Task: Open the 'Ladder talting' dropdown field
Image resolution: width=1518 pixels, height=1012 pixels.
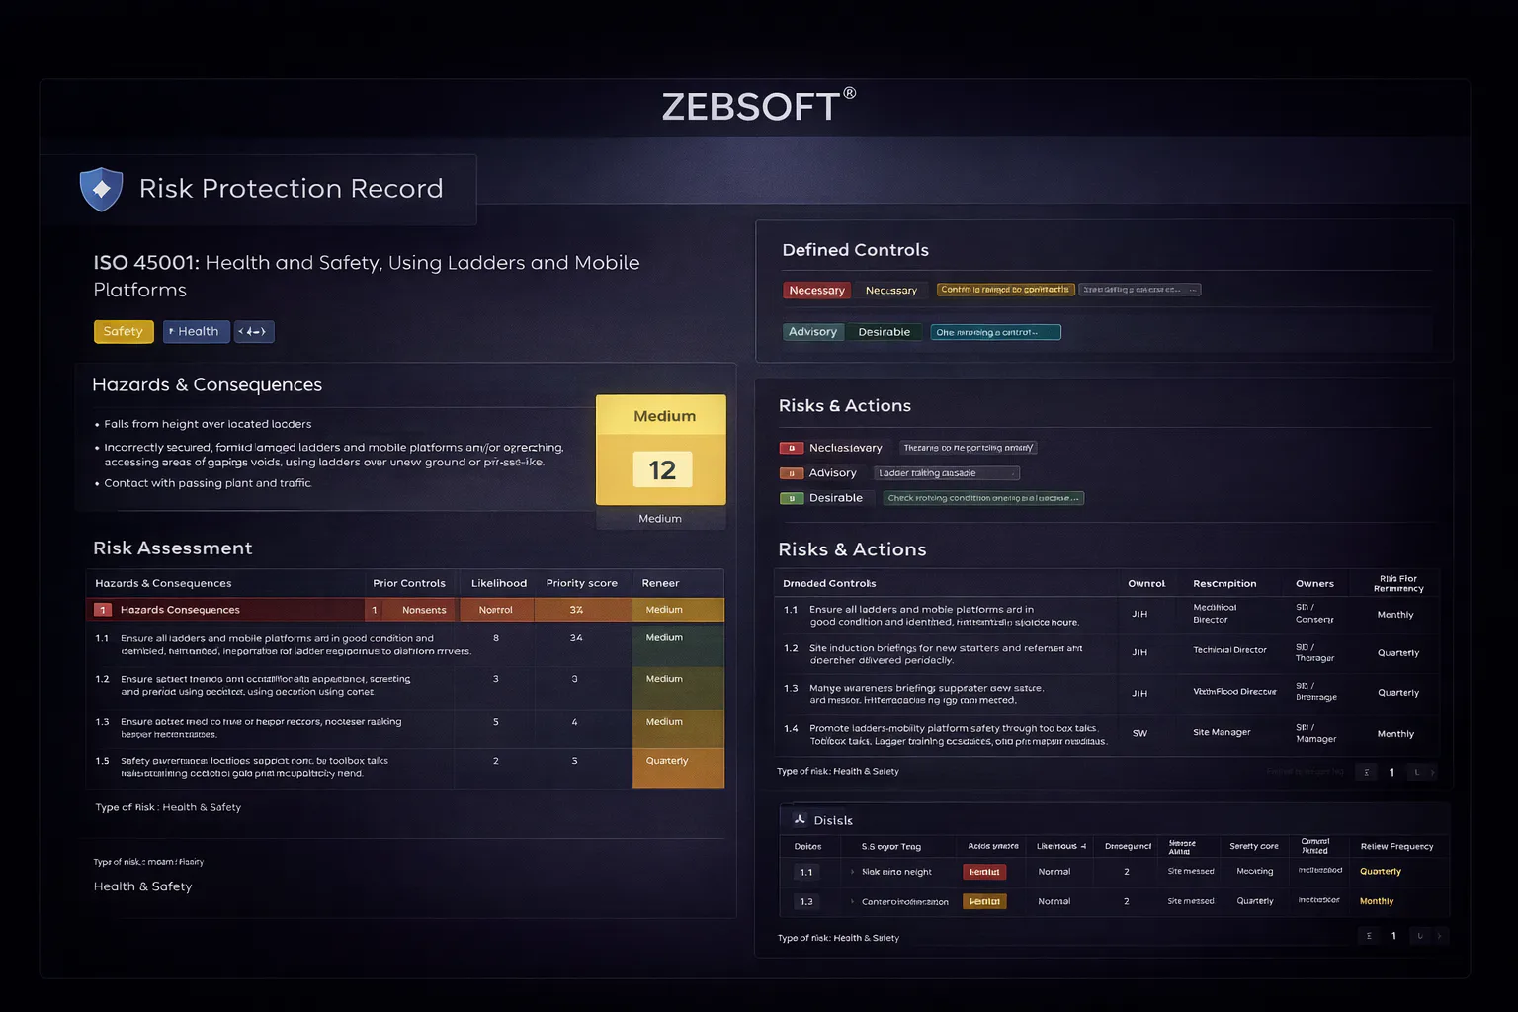Action: click(947, 473)
